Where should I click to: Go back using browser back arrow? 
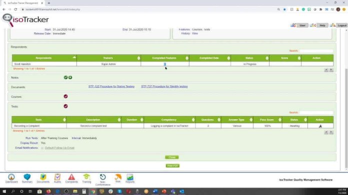tap(4, 9)
